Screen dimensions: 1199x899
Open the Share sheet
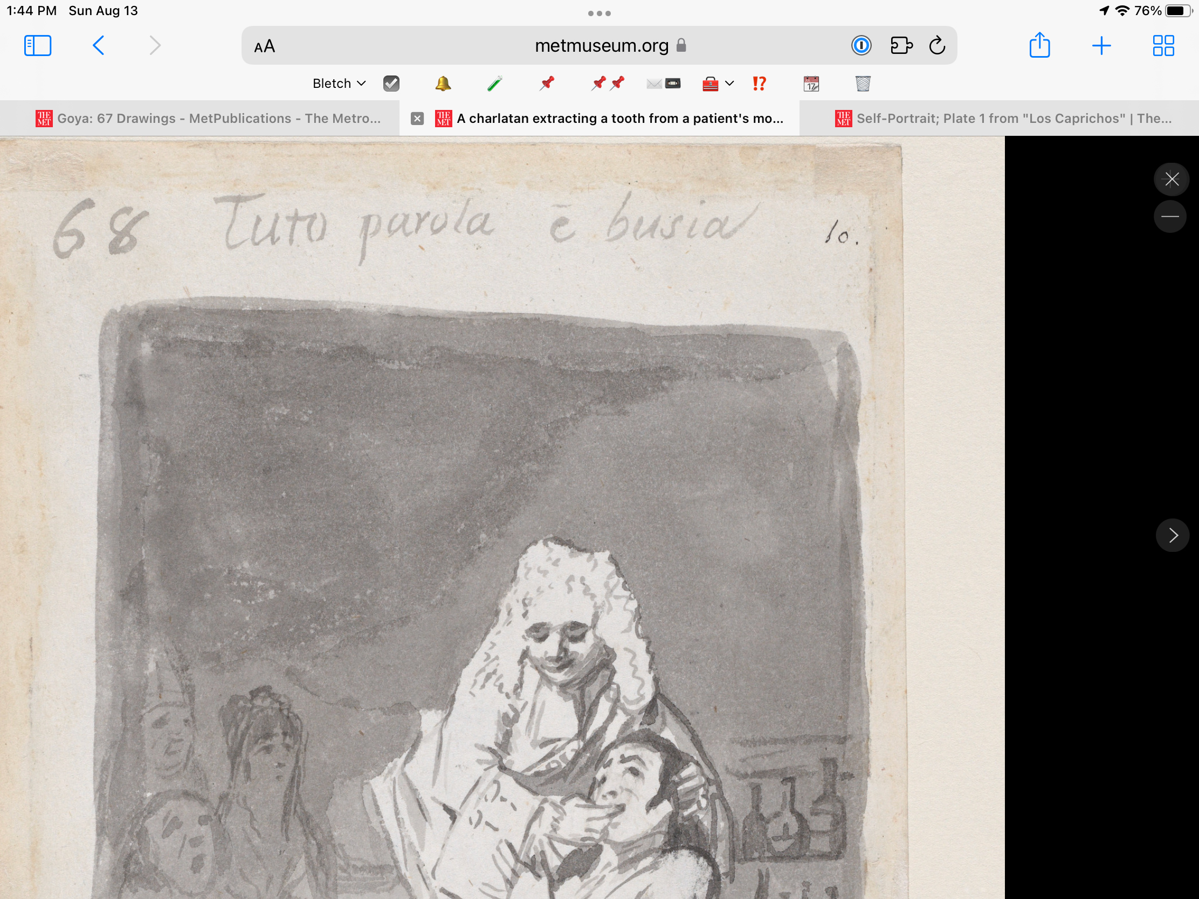pos(1039,44)
